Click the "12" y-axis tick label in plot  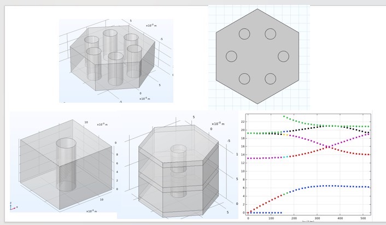click(243, 163)
